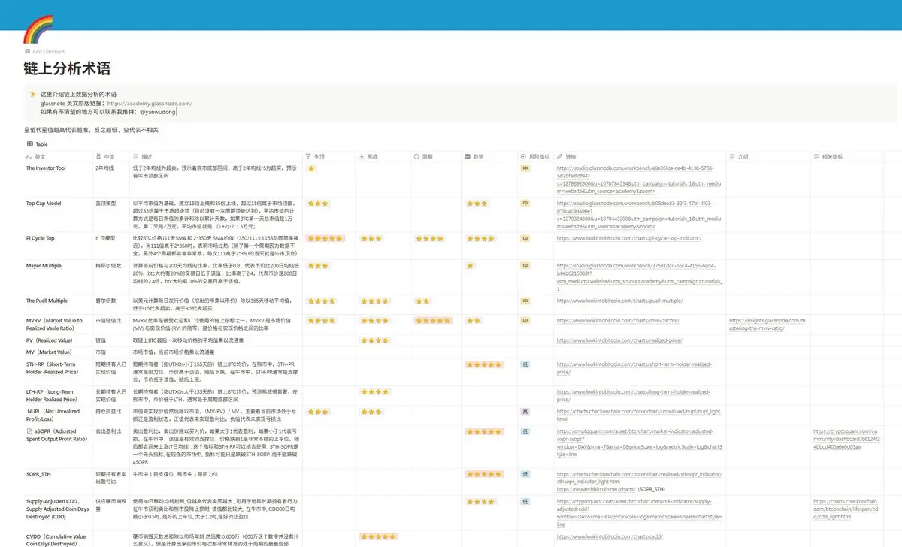Click 中 risk tag in Top Cap Model row
The width and height of the screenshot is (902, 547).
click(525, 204)
